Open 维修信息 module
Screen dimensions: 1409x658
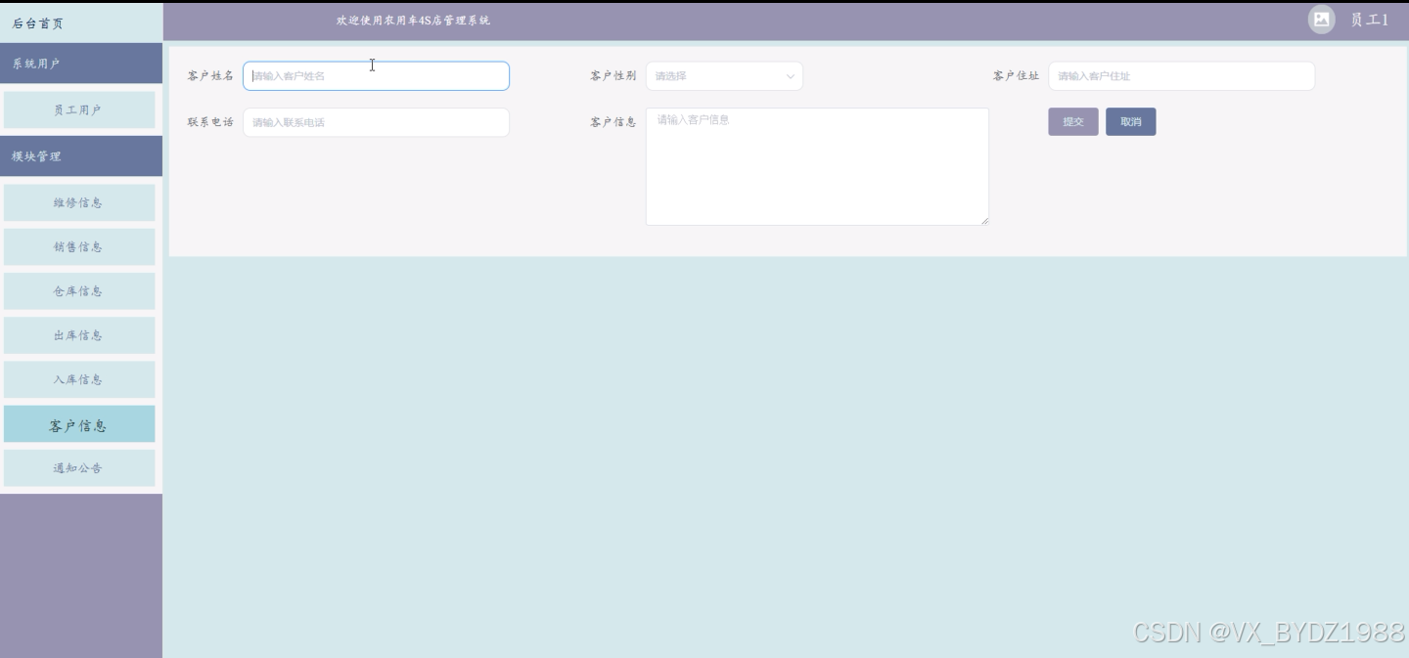point(79,203)
